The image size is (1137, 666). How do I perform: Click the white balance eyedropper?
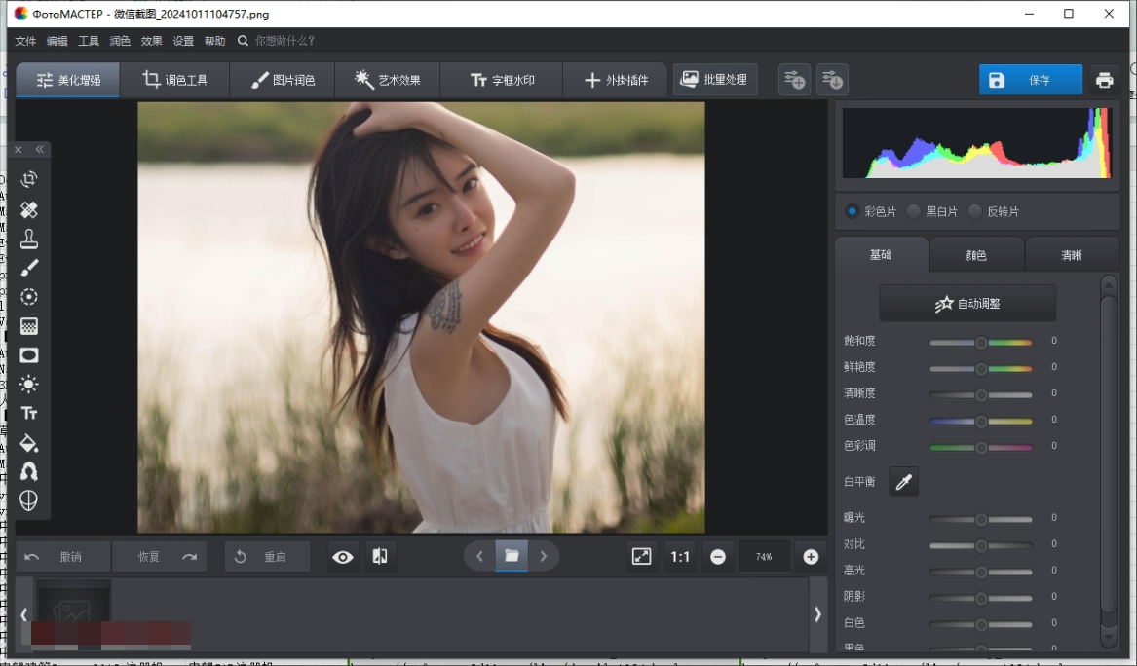(x=903, y=482)
